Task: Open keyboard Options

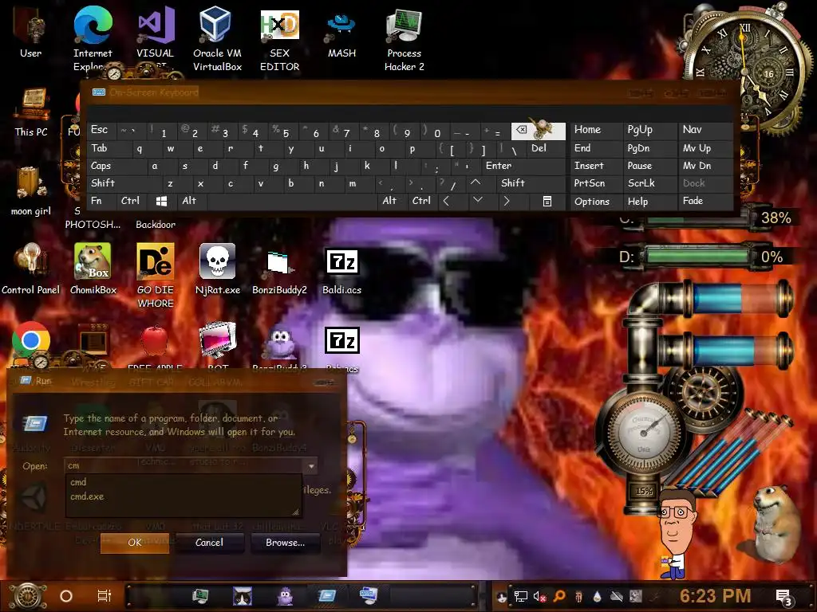Action: tap(595, 202)
